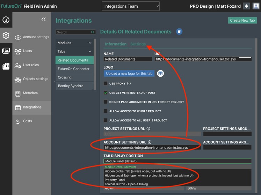Expand the Modules section
This screenshot has width=261, height=195.
coord(74,43)
